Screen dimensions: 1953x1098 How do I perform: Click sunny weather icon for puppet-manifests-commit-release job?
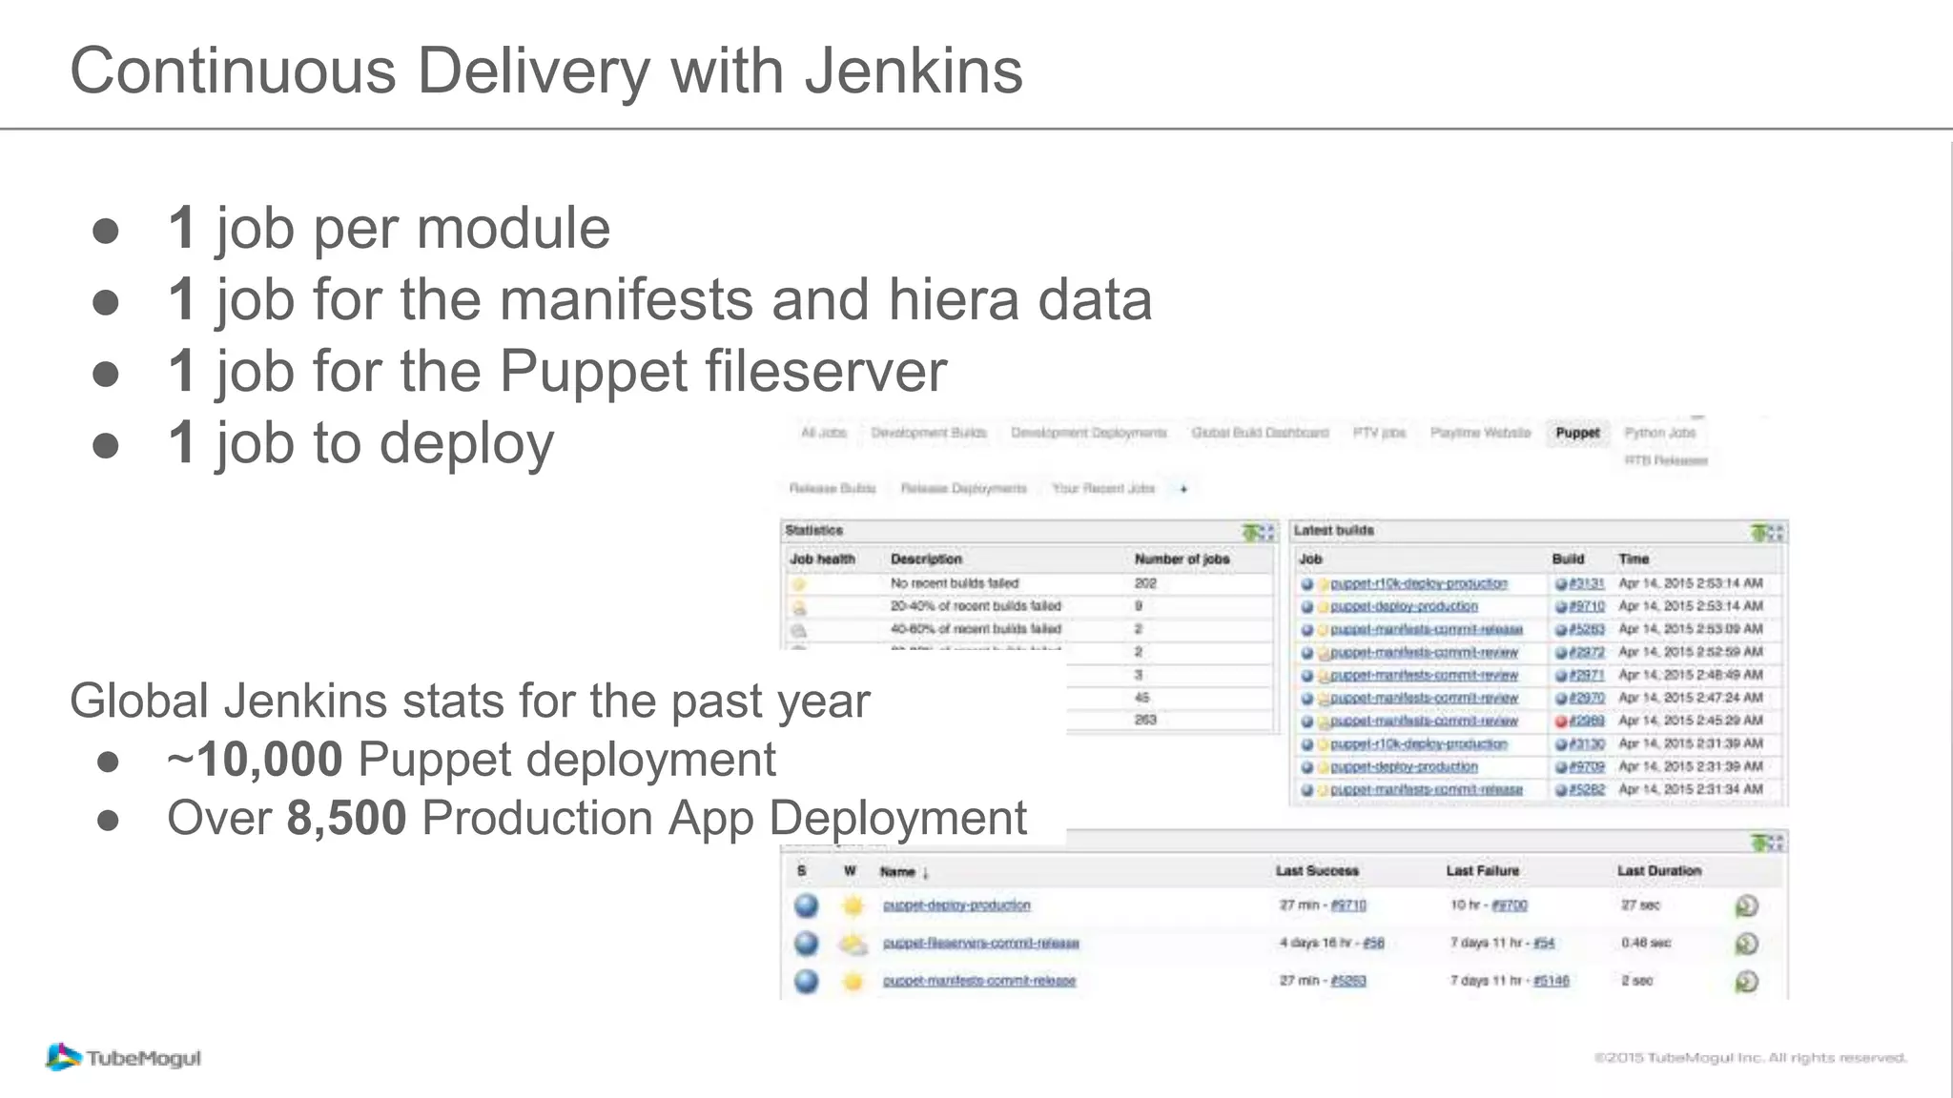coord(853,981)
